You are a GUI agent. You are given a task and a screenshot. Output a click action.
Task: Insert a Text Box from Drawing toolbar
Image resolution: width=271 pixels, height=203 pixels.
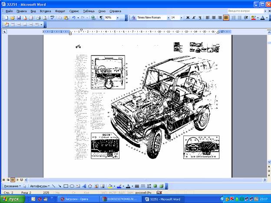pos(78,186)
